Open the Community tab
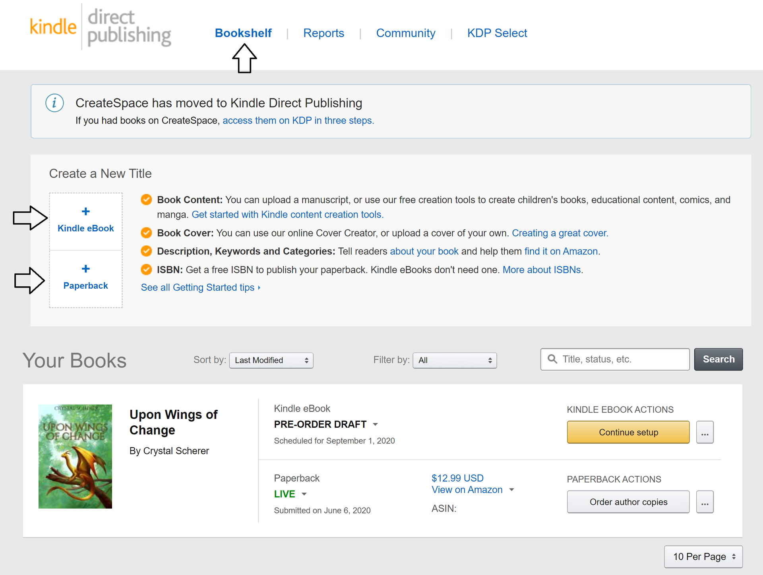 (406, 33)
